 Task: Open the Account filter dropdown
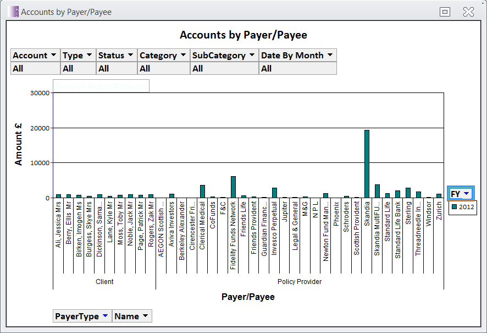tap(54, 55)
